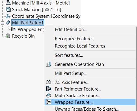137x111 pixels.
Task: Click the Multi Surface Feature icon
Action: (x=48, y=95)
